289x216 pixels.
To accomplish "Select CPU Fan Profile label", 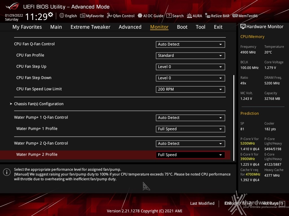I will click(x=30, y=55).
